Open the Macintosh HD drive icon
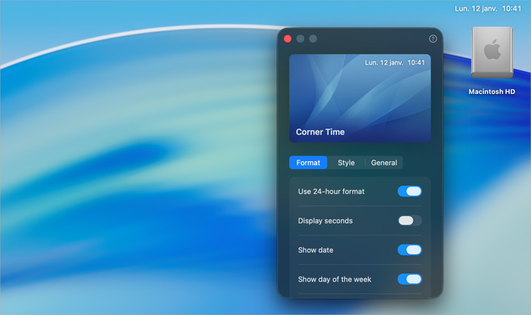Screen dimensions: 531x315 (x=492, y=52)
